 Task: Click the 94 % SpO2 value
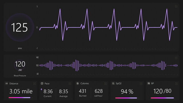coord(127,92)
